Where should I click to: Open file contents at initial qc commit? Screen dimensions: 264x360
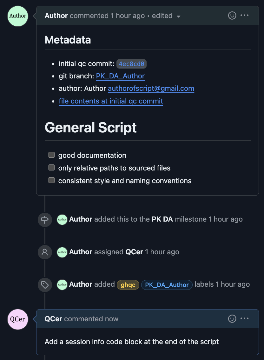111,101
